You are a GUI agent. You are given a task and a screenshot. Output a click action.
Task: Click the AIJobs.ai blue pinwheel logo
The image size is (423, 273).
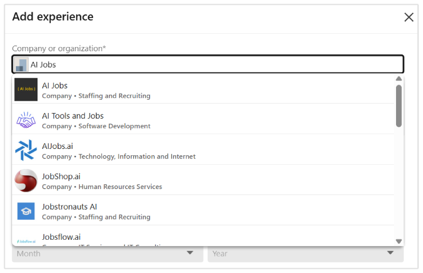click(x=26, y=150)
